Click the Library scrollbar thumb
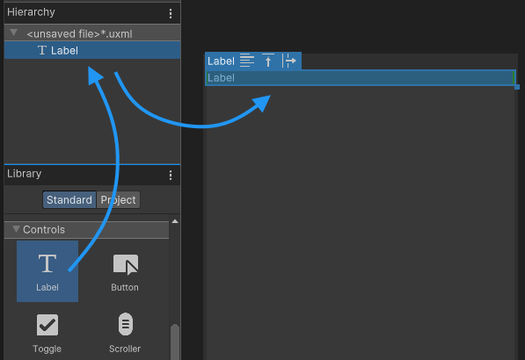525x360 pixels. point(175,342)
